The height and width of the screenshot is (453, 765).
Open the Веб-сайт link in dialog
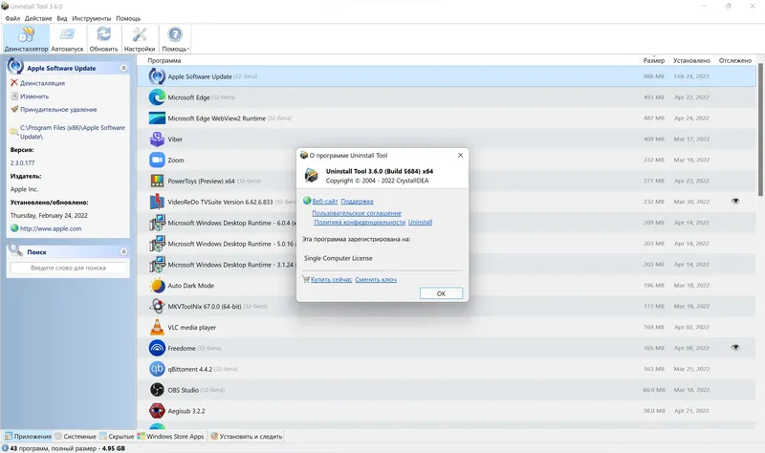click(325, 202)
